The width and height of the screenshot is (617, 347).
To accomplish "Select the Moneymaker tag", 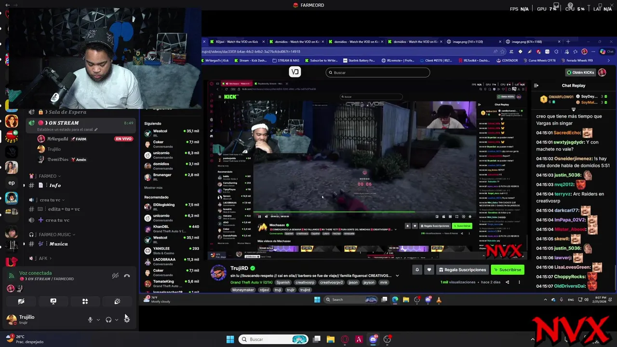I will tap(243, 290).
